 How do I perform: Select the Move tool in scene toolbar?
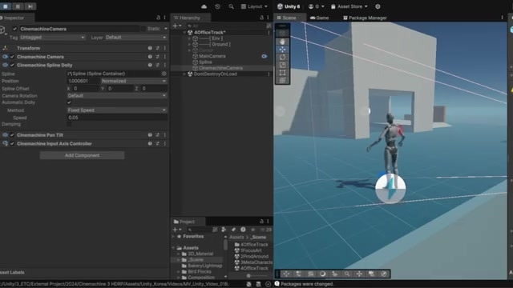pyautogui.click(x=282, y=50)
